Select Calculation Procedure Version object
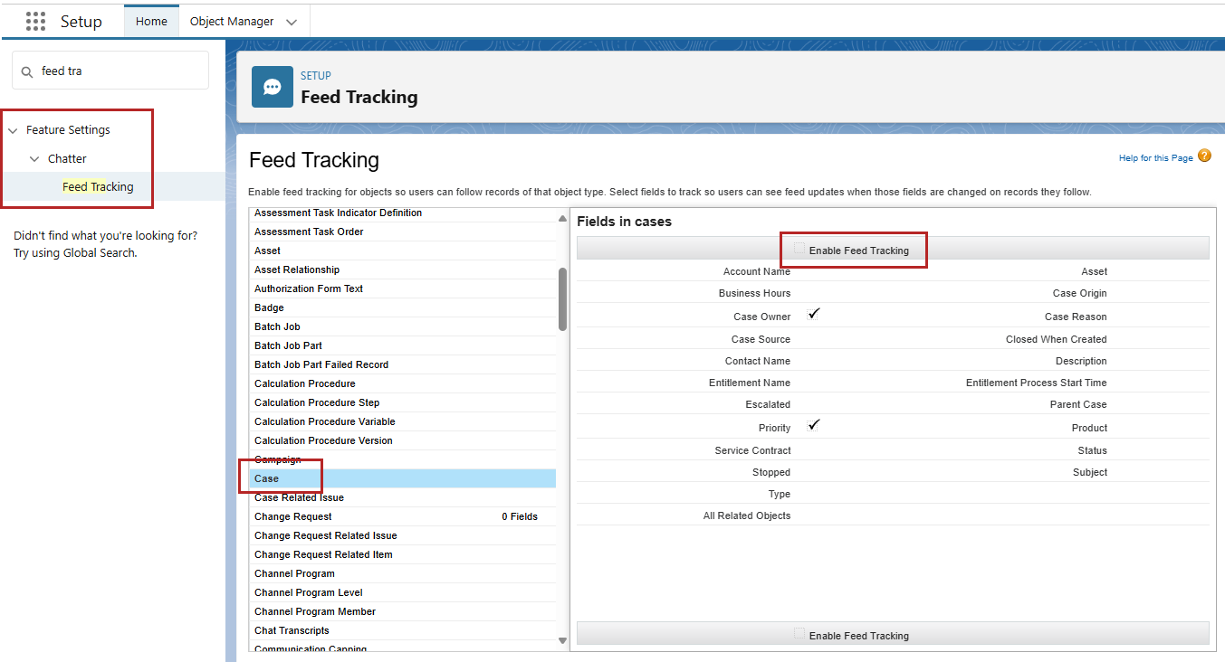Image resolution: width=1225 pixels, height=662 pixels. 403,440
